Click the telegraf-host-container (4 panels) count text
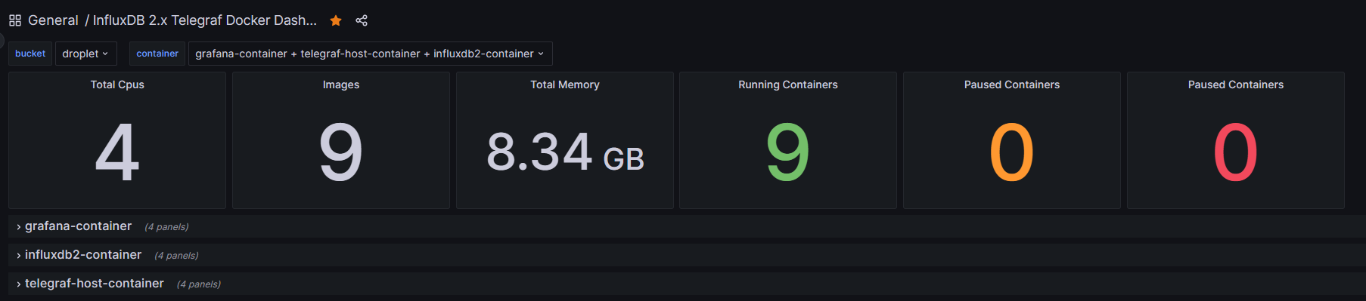 [x=199, y=284]
